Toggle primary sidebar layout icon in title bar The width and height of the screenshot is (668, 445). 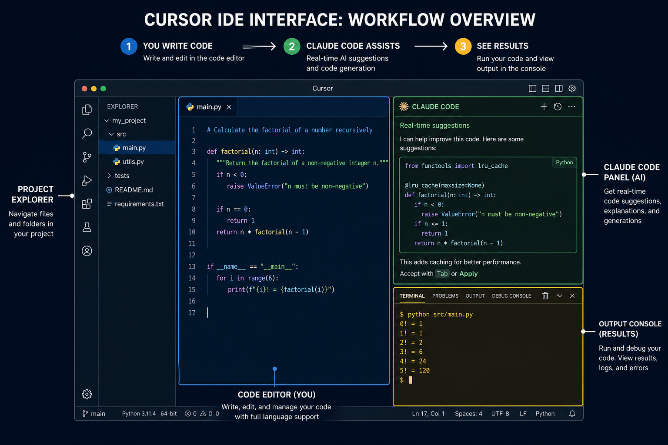(532, 88)
